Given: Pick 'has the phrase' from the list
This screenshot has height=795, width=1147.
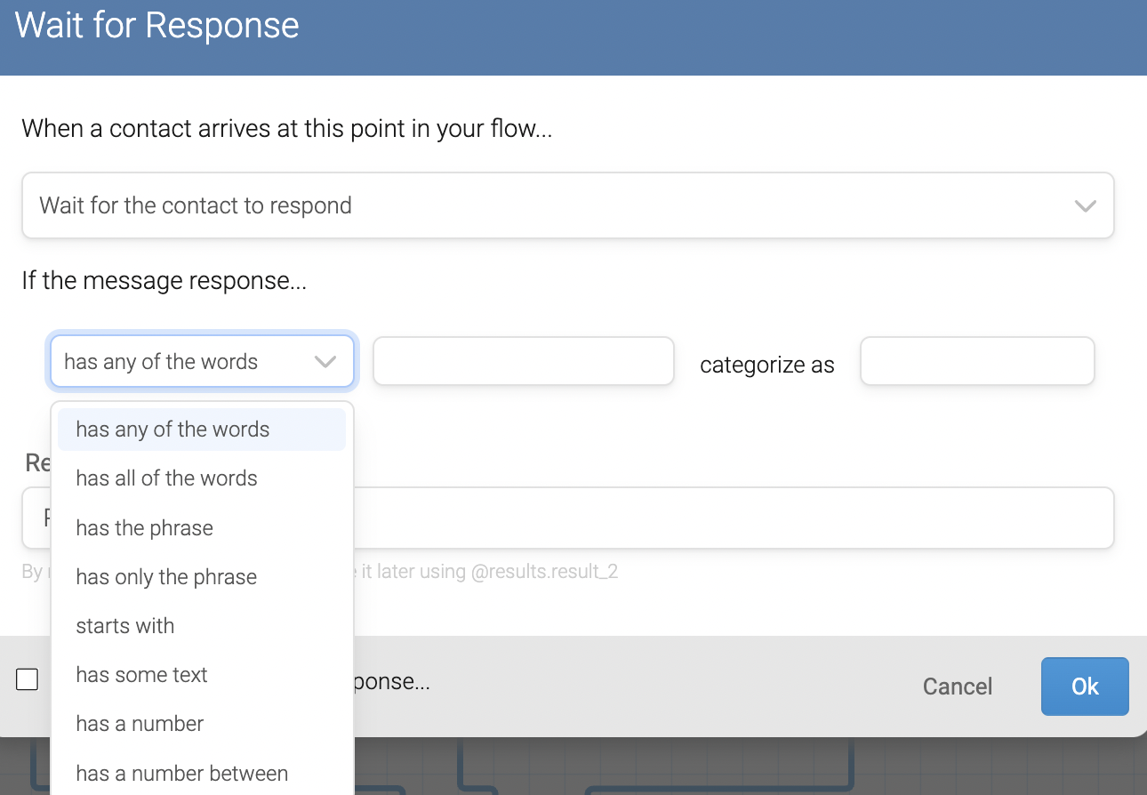Looking at the screenshot, I should [x=202, y=528].
